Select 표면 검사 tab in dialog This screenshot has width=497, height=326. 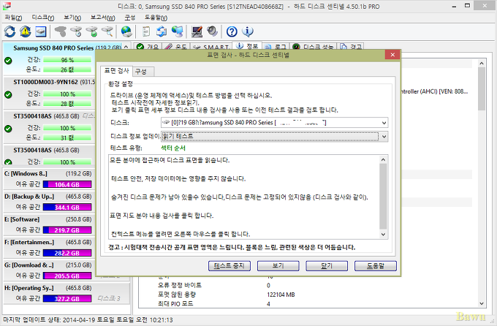point(116,71)
